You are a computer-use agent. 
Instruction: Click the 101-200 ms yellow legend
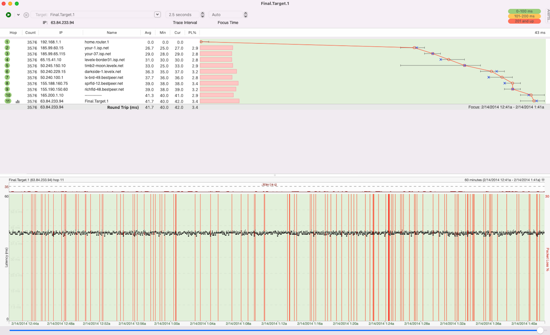[x=524, y=16]
